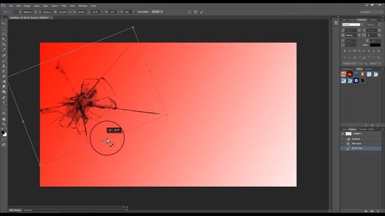Commit the transform with the checkmark
Image resolution: width=385 pixels, height=216 pixels.
(x=202, y=12)
